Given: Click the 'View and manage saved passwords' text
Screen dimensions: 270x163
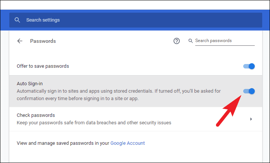Looking at the screenshot, I should (x=63, y=143).
